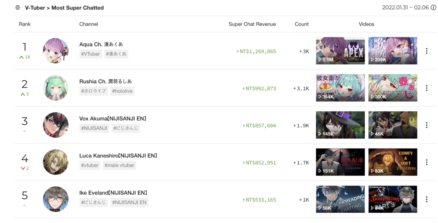This screenshot has width=438, height=223.
Task: Open the three-dot menu for Ike Eveland
Action: [426, 199]
